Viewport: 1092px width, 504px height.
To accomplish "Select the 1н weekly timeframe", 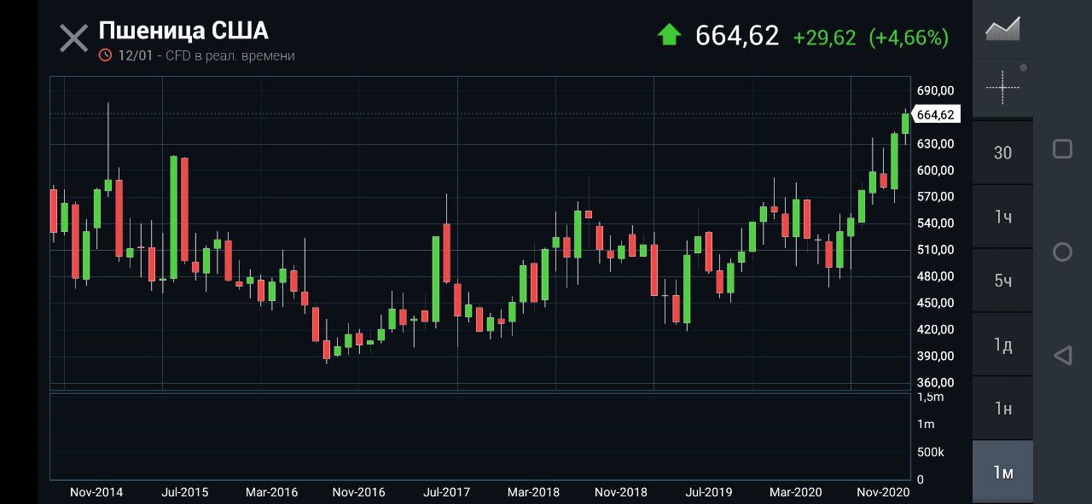I will click(1002, 409).
